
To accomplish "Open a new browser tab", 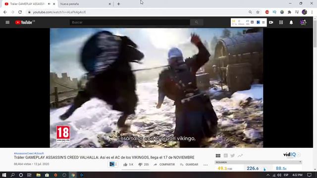I will click(119, 4).
